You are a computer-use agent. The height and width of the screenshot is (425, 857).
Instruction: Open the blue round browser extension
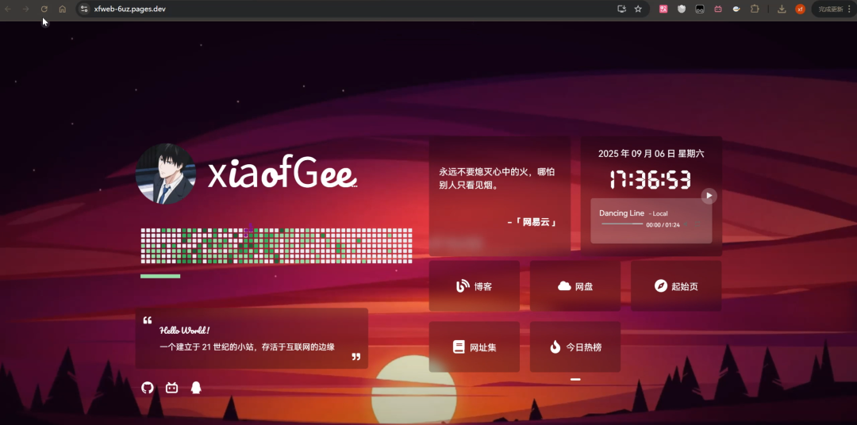pyautogui.click(x=736, y=9)
